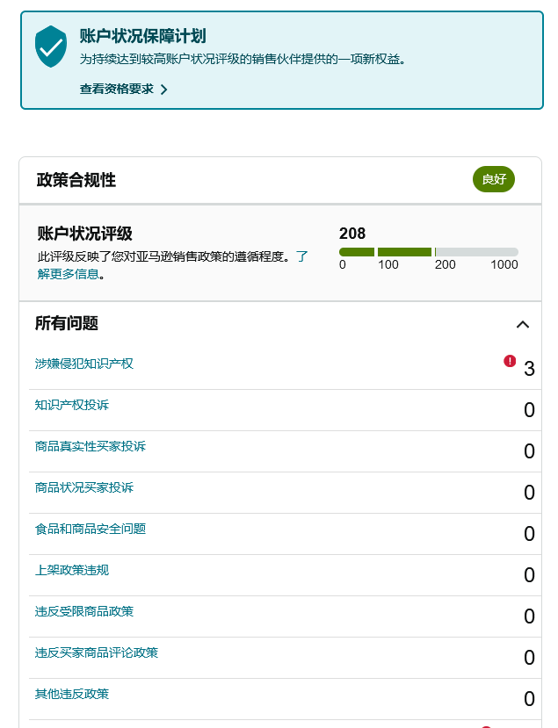
Task: Open 商品状况买家投诉 link
Action: [84, 487]
